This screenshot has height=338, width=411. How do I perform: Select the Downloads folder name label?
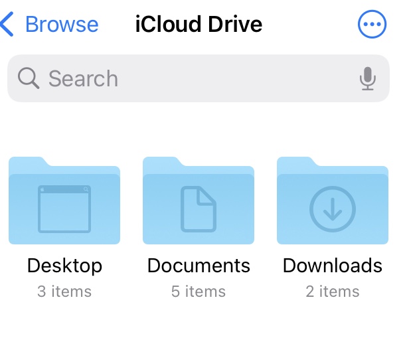tap(333, 266)
